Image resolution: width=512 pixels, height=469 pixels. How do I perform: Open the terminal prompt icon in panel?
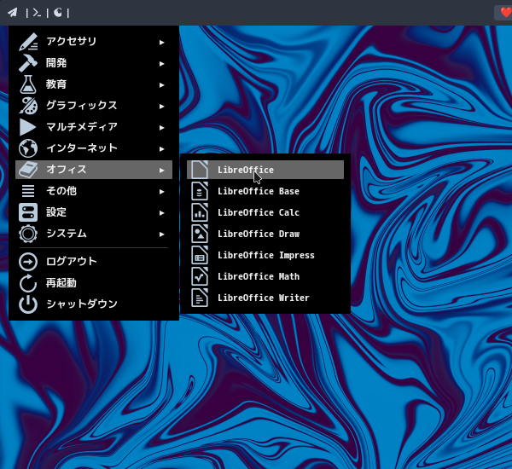click(x=37, y=13)
